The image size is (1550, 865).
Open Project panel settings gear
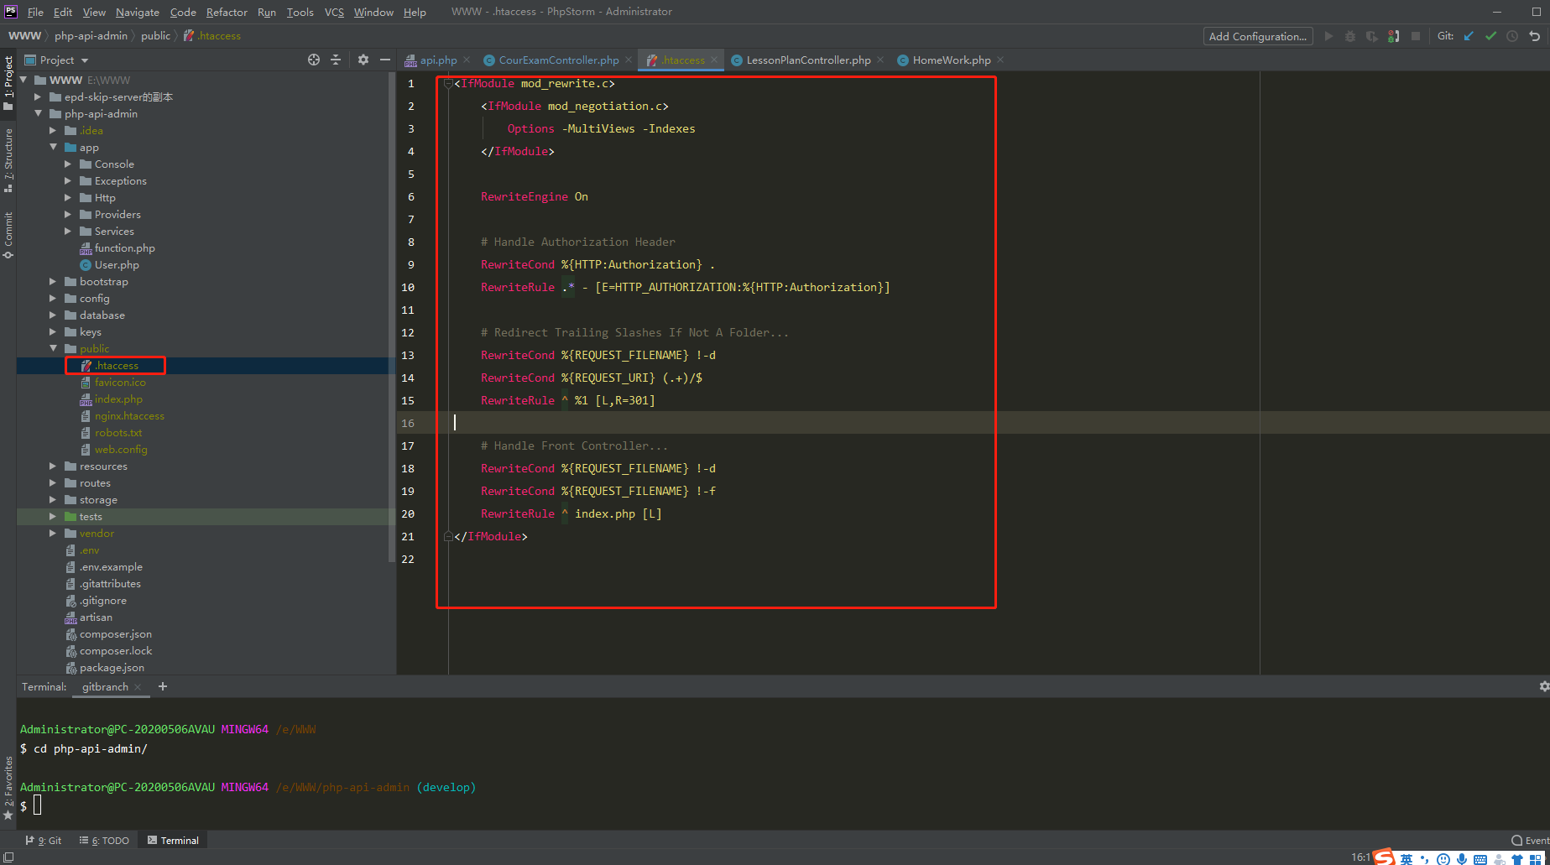[363, 60]
